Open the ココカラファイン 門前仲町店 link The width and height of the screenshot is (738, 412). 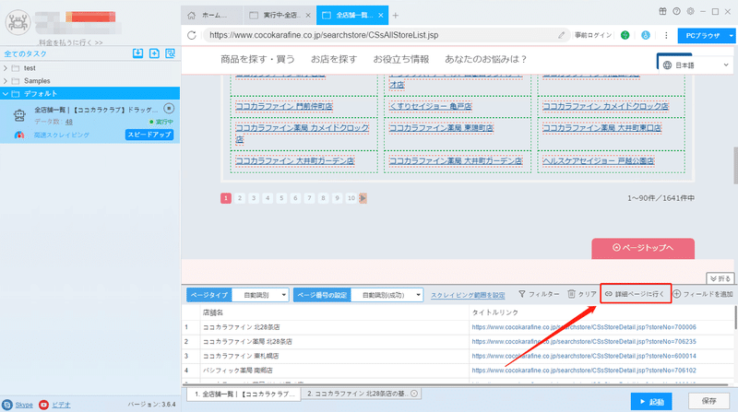click(284, 106)
